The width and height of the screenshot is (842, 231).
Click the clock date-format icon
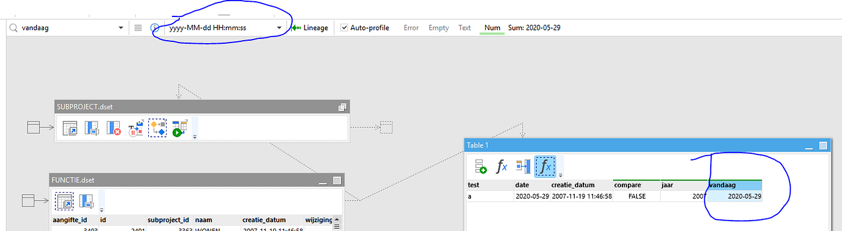tap(155, 28)
